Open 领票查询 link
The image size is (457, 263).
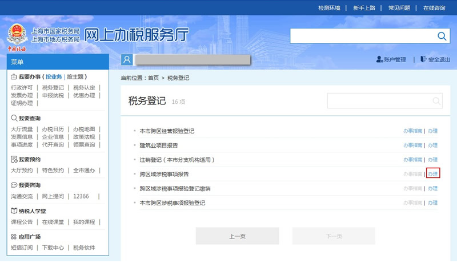[84, 144]
